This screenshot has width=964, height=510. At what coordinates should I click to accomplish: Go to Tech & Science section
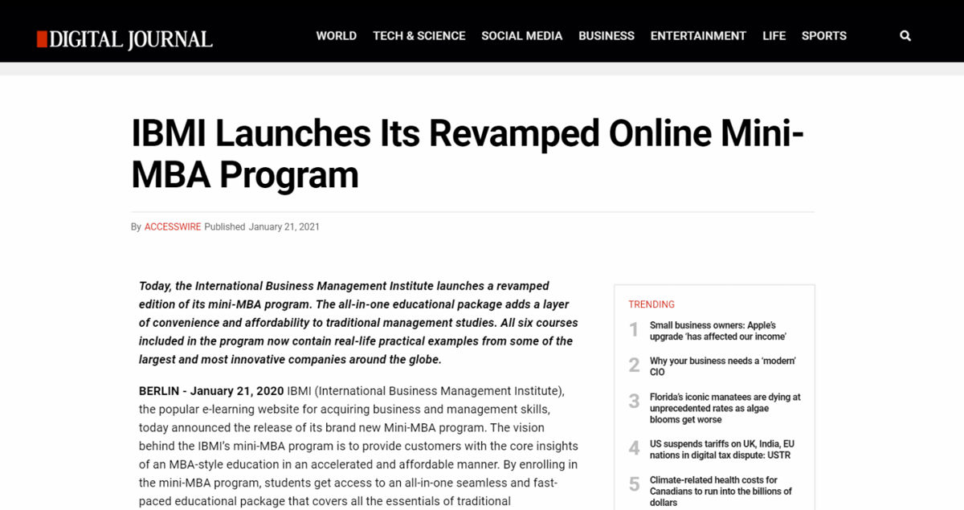[x=419, y=36]
